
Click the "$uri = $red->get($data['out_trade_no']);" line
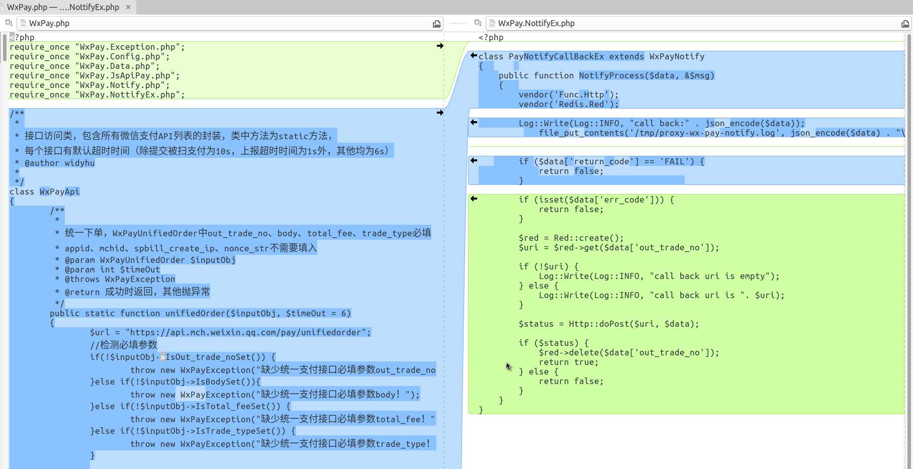coord(619,247)
